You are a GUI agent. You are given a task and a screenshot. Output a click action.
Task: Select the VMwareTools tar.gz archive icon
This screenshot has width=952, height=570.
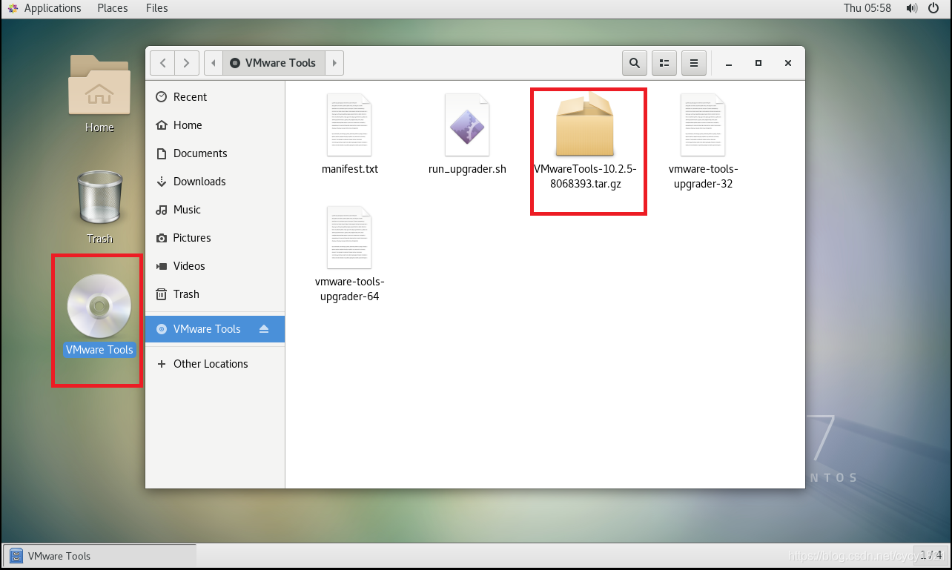(x=585, y=125)
